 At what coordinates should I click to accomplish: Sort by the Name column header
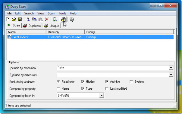pyautogui.click(x=26, y=32)
